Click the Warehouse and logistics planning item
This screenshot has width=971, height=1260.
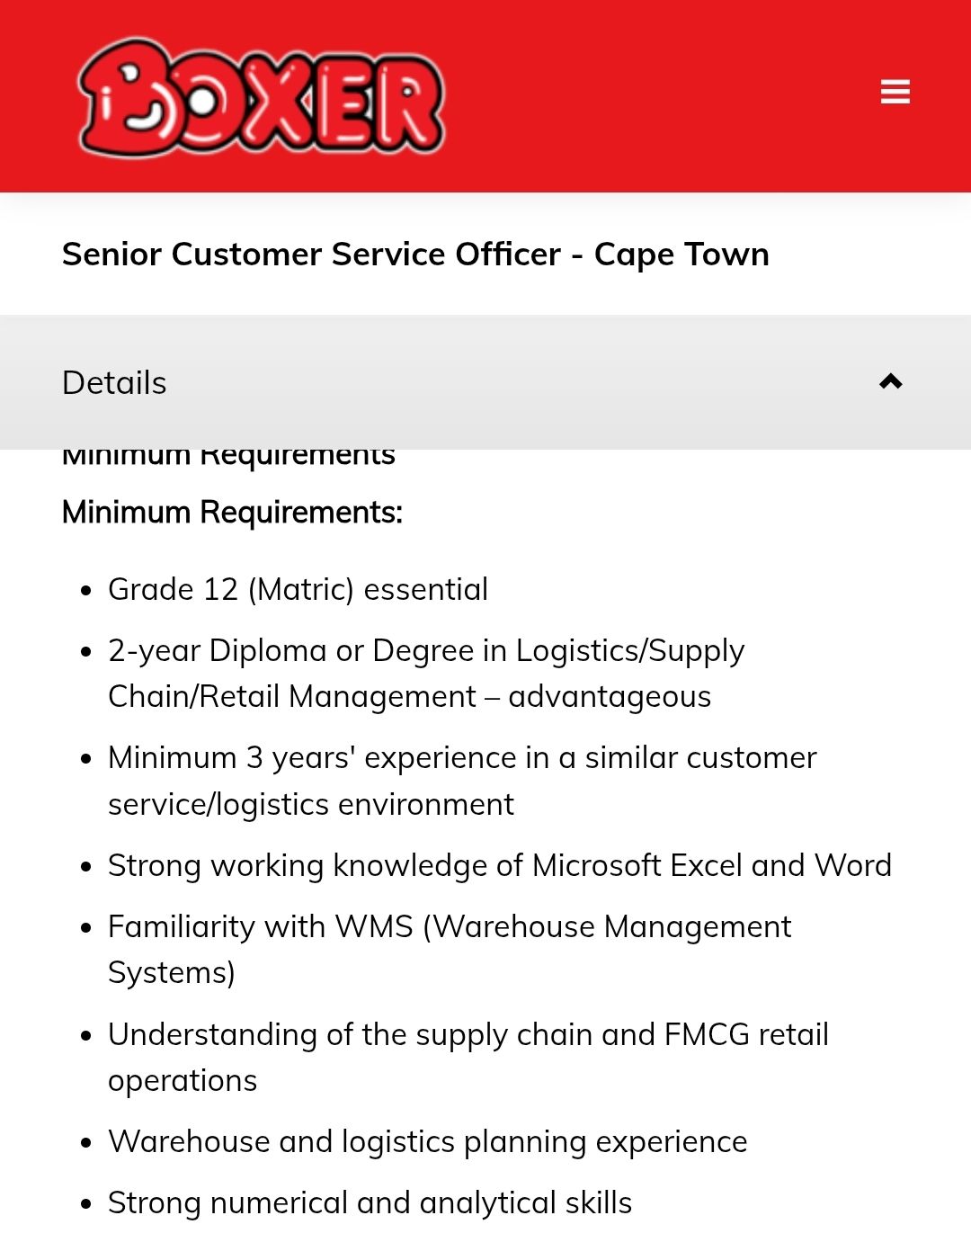point(428,1141)
